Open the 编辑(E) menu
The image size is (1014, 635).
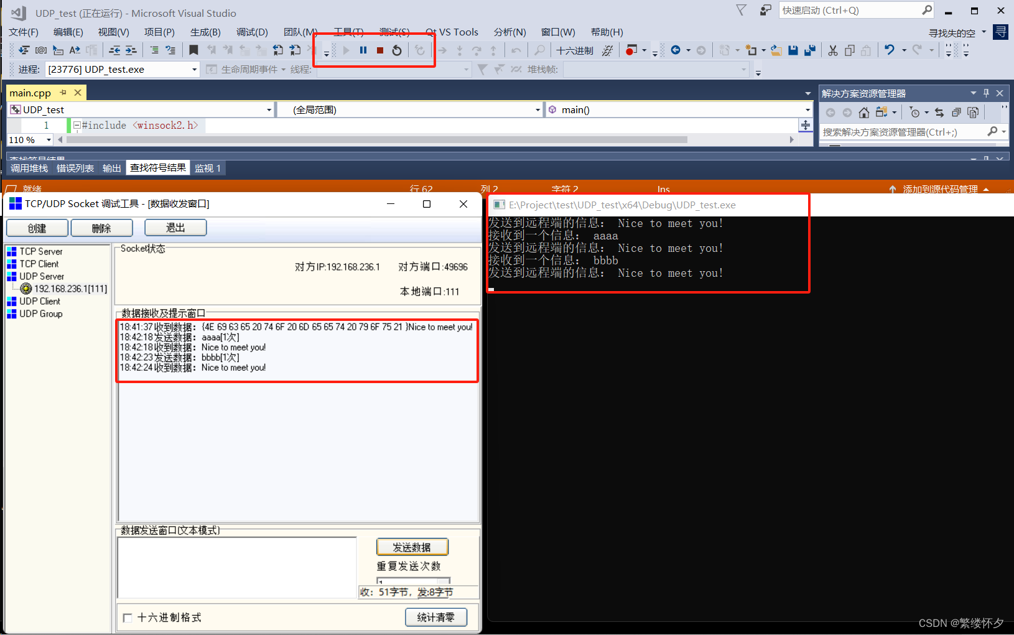68,32
